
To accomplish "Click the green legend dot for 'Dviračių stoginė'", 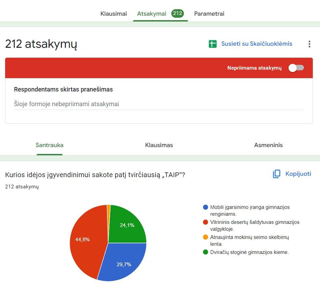I will 205,252.
